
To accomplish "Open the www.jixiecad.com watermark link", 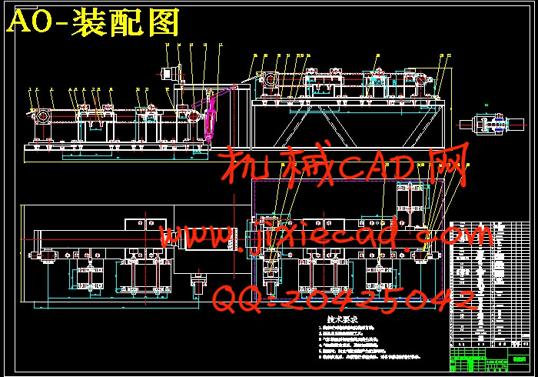I will coord(323,234).
